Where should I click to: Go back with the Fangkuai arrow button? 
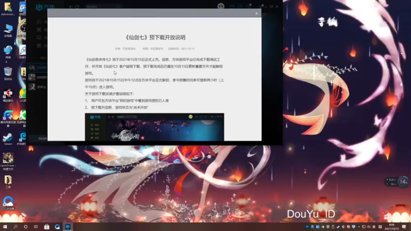[x=71, y=7]
